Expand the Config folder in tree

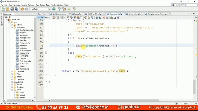click(12, 25)
